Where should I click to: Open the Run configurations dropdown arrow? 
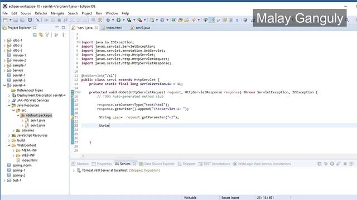point(123,20)
